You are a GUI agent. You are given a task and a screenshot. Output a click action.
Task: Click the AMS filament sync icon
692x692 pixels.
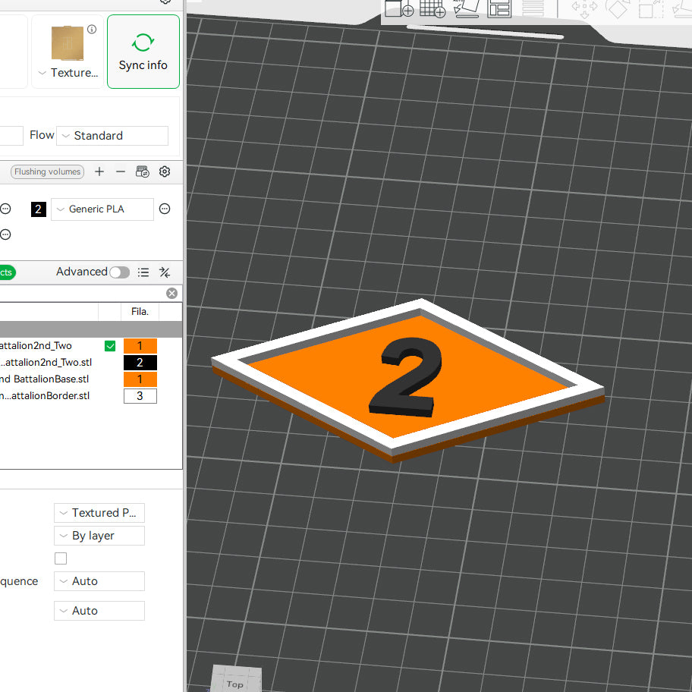(142, 171)
